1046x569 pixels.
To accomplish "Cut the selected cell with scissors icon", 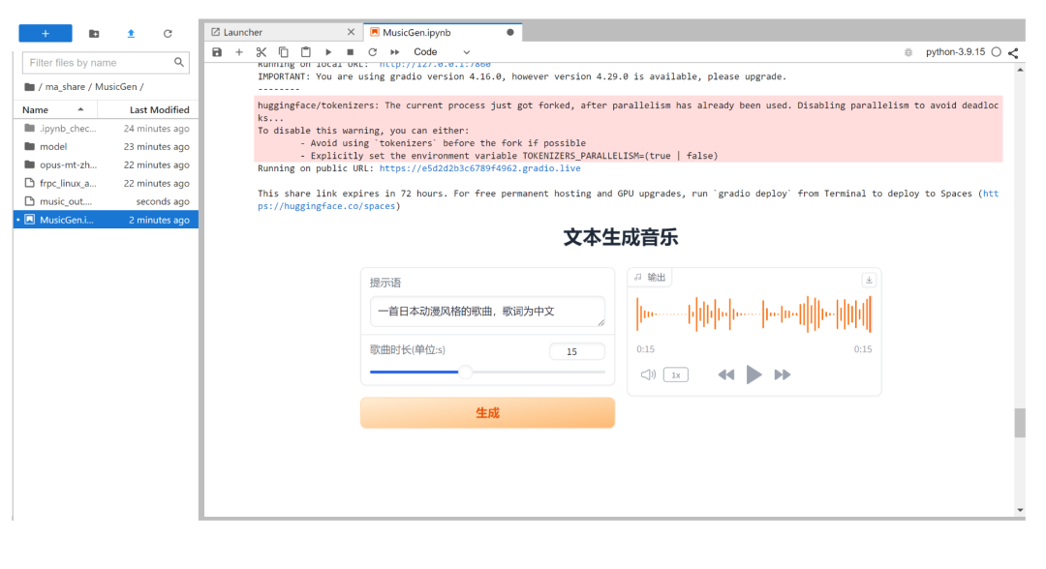I will click(x=261, y=52).
